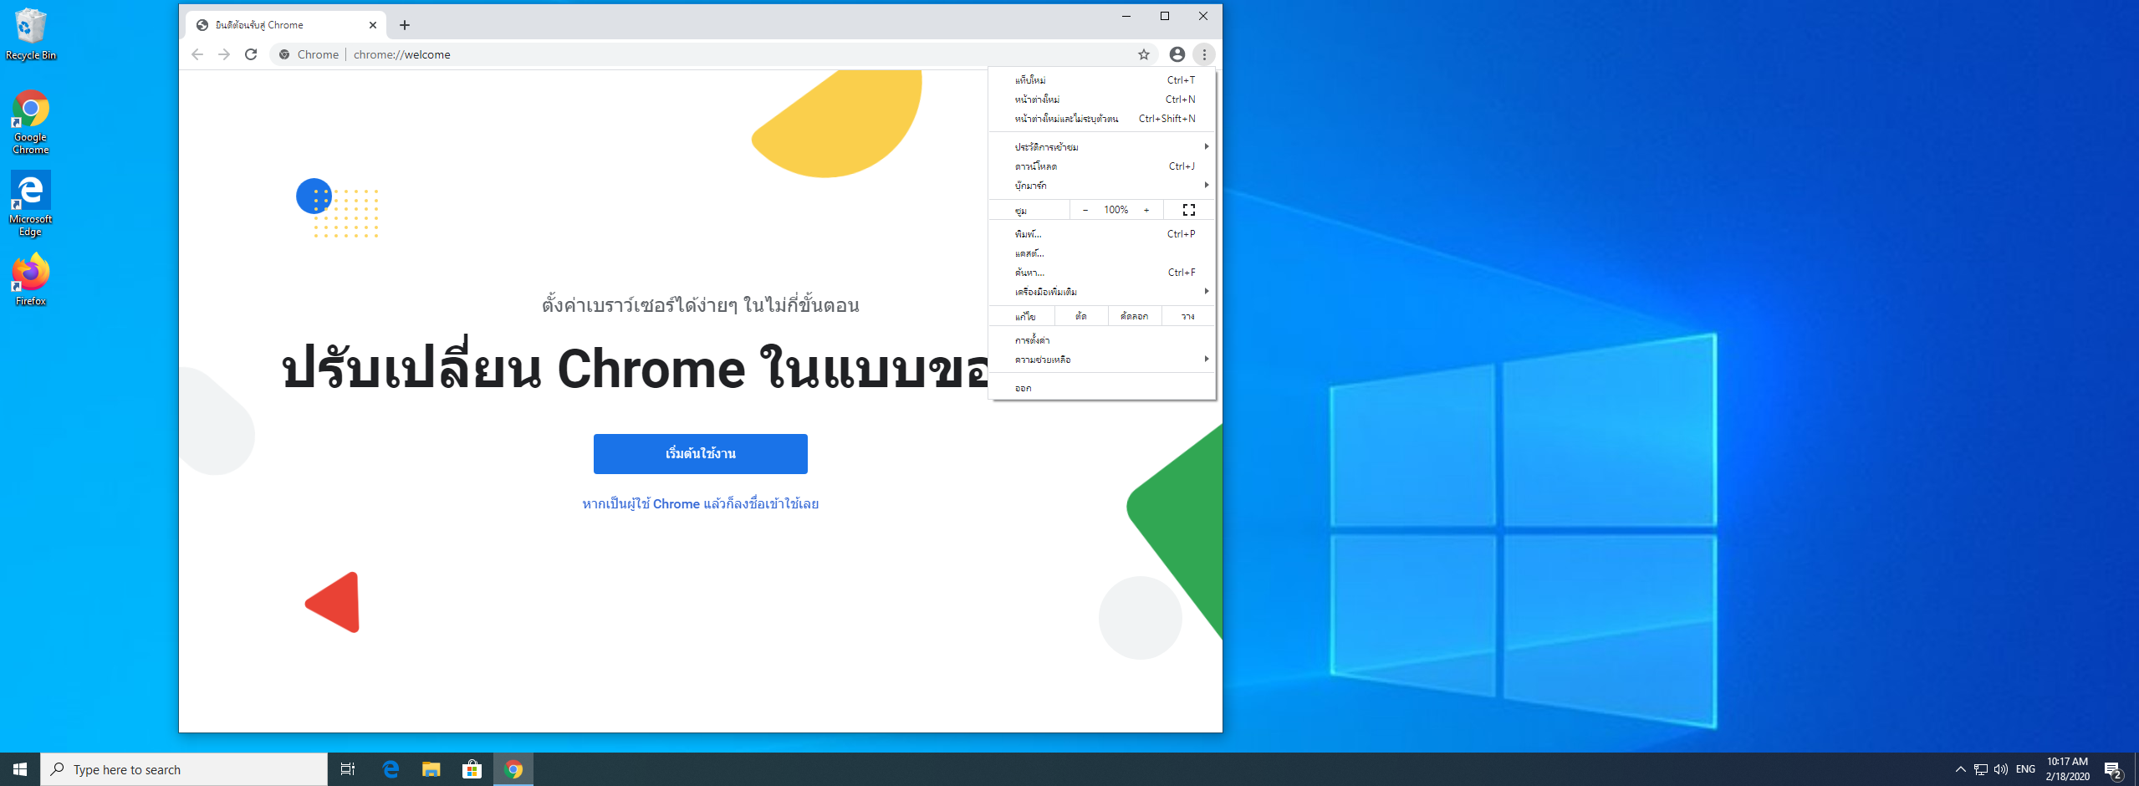Viewport: 2139px width, 786px height.
Task: Select the 'ค้นหา...' find menu item
Action: [1101, 273]
